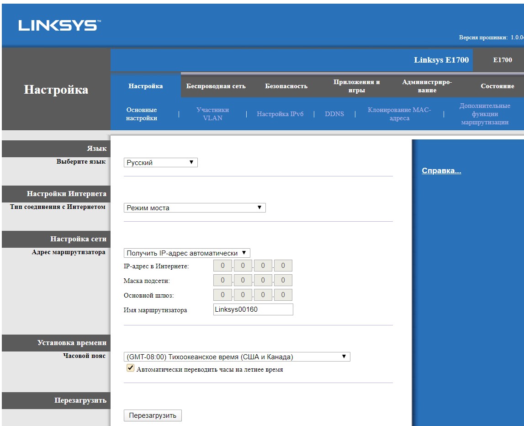Click the Установка времени section header

pyautogui.click(x=72, y=343)
